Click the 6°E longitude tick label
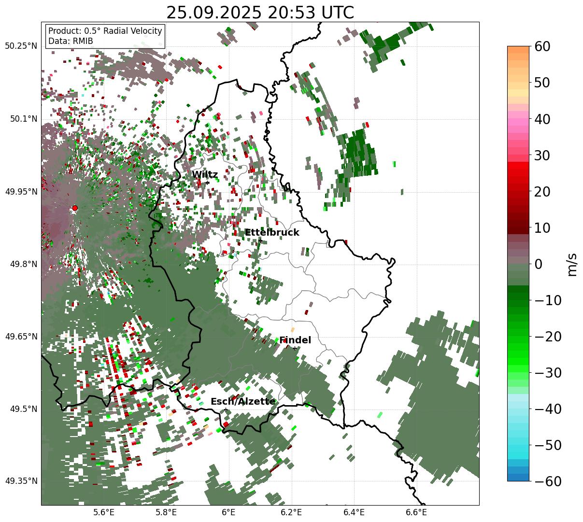Image resolution: width=583 pixels, height=522 pixels. tap(228, 513)
